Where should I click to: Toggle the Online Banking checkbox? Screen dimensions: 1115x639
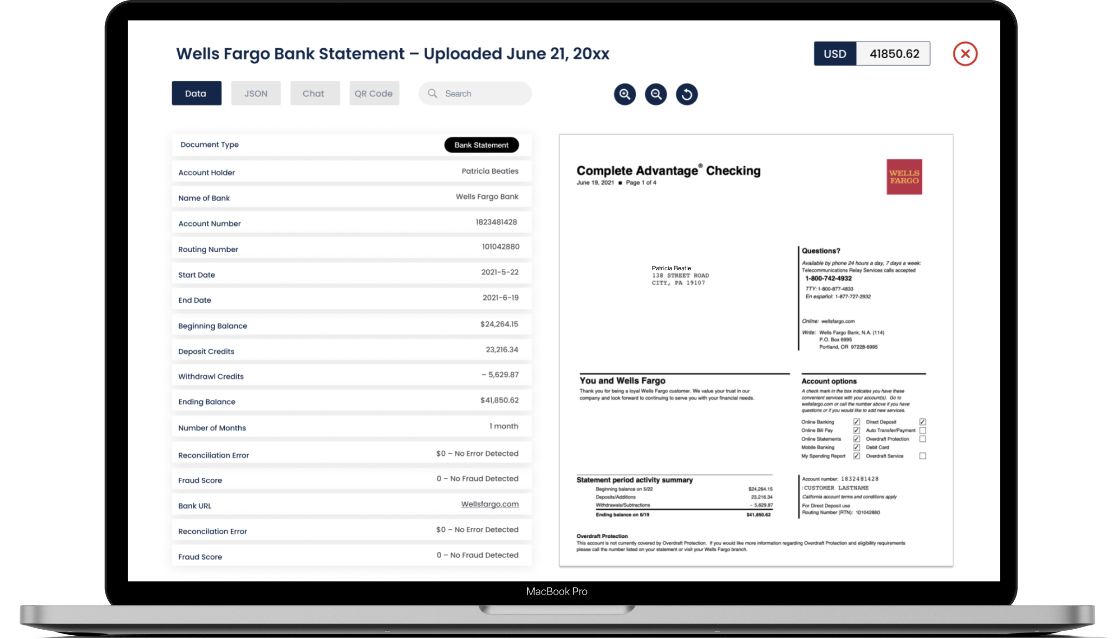pyautogui.click(x=856, y=422)
